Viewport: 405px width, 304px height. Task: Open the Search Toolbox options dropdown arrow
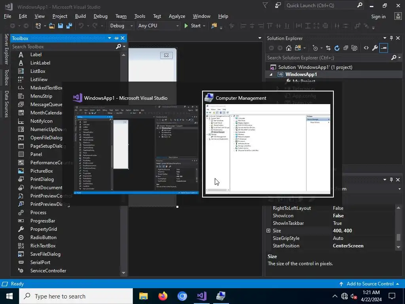pyautogui.click(x=124, y=47)
